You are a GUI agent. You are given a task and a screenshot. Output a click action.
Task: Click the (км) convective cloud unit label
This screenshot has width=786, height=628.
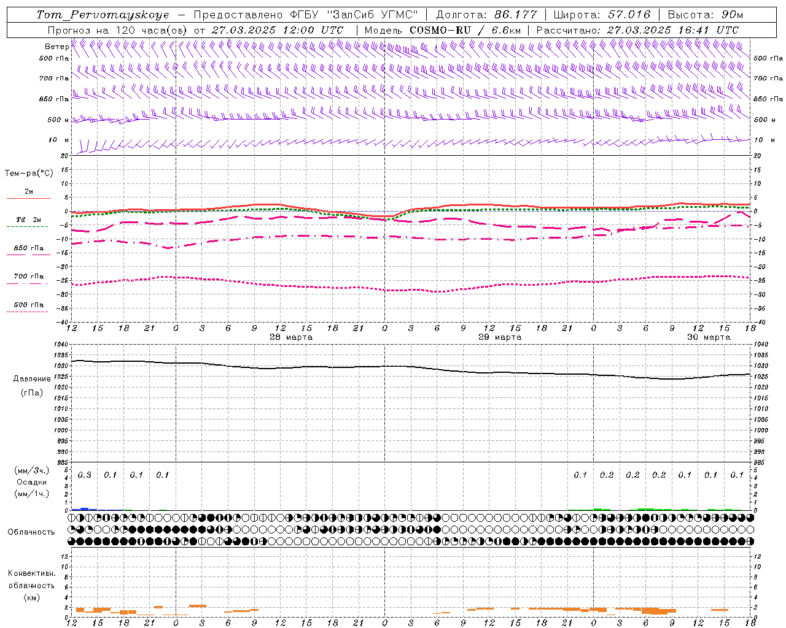pyautogui.click(x=32, y=597)
